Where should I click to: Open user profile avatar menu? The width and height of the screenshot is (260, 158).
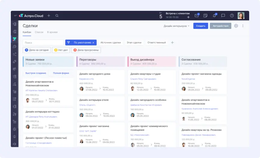(x=241, y=16)
